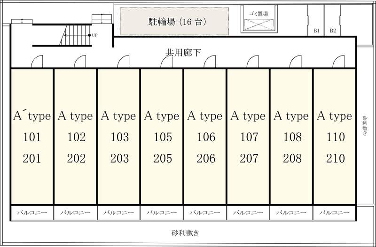Select room number 208
The height and width of the screenshot is (247, 376).
pyautogui.click(x=292, y=159)
